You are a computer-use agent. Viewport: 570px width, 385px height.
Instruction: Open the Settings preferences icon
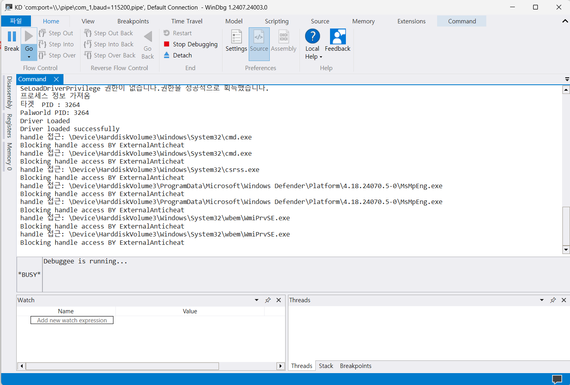click(236, 36)
